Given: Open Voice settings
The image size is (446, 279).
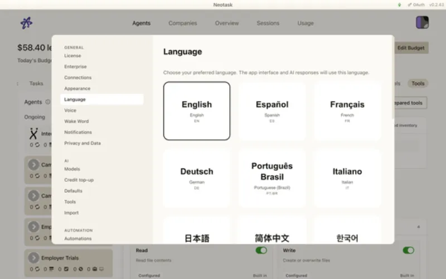Looking at the screenshot, I should pos(102,110).
